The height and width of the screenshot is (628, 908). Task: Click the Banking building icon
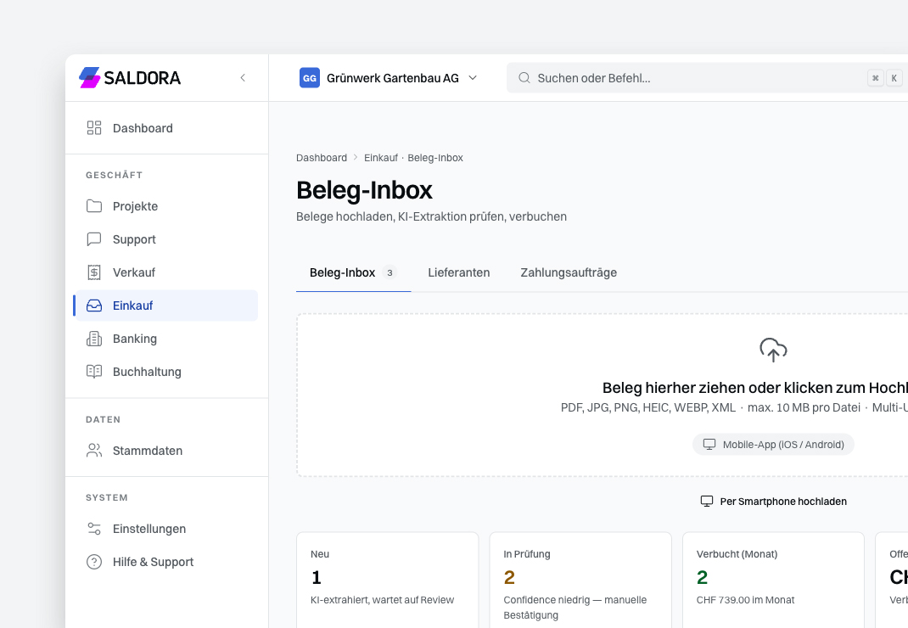click(94, 339)
